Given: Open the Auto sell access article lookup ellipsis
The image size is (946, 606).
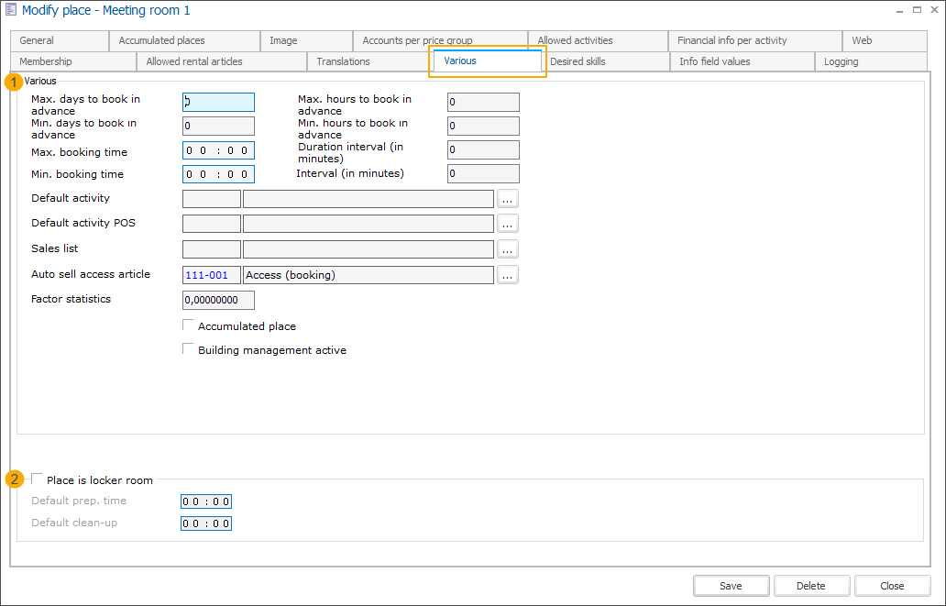Looking at the screenshot, I should 507,274.
